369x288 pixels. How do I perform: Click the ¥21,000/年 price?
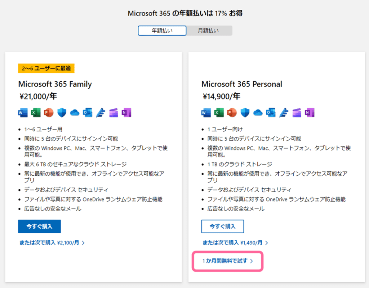38,96
